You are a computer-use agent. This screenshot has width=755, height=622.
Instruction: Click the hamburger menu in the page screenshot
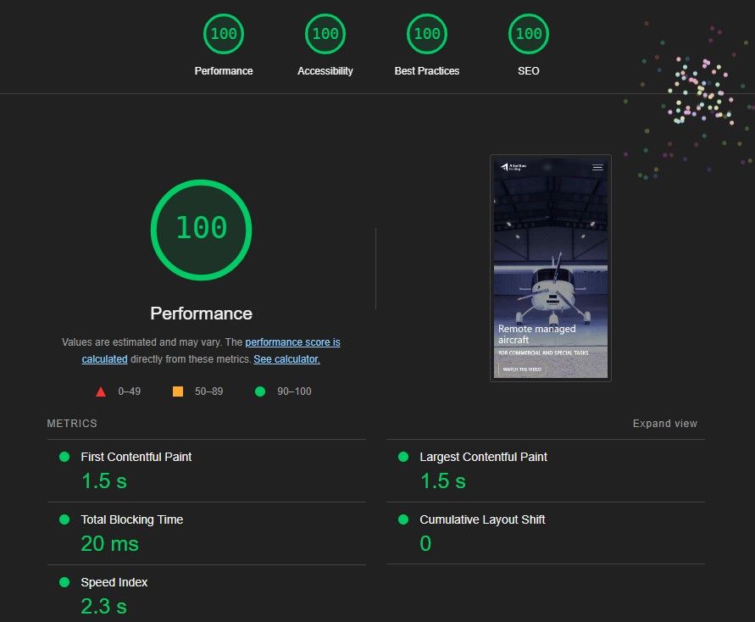pyautogui.click(x=597, y=168)
